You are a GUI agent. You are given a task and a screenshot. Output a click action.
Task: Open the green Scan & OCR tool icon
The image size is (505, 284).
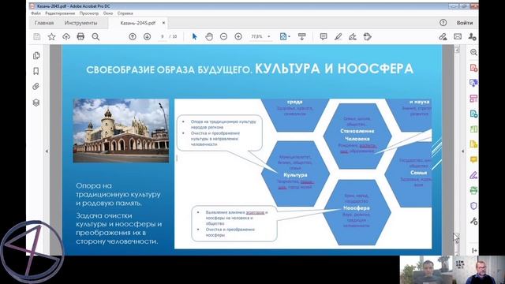(x=473, y=190)
